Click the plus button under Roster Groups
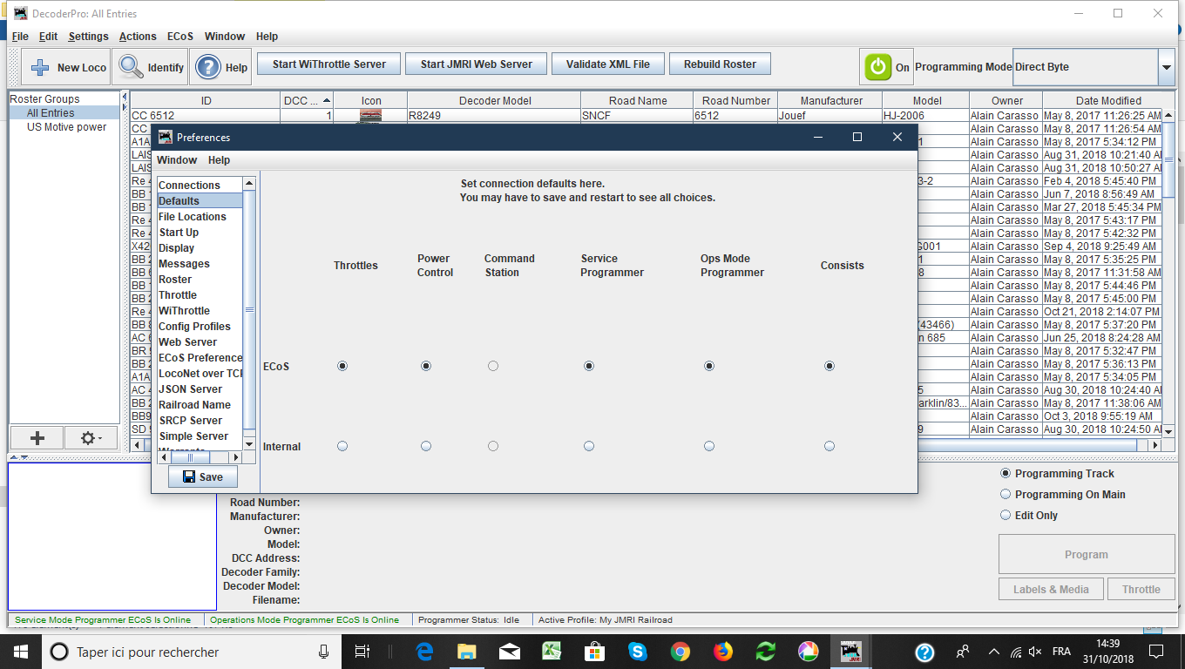 [x=37, y=438]
